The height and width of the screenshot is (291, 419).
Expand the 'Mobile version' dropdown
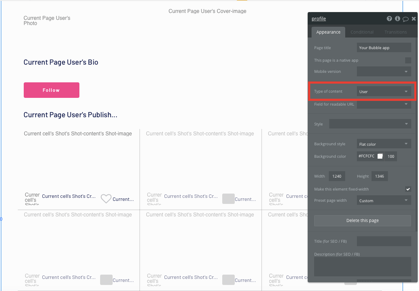(384, 71)
